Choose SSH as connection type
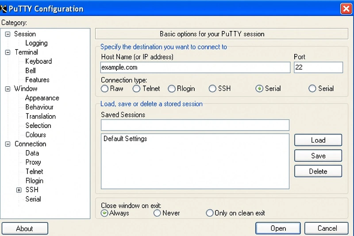The image size is (354, 236). pos(212,89)
